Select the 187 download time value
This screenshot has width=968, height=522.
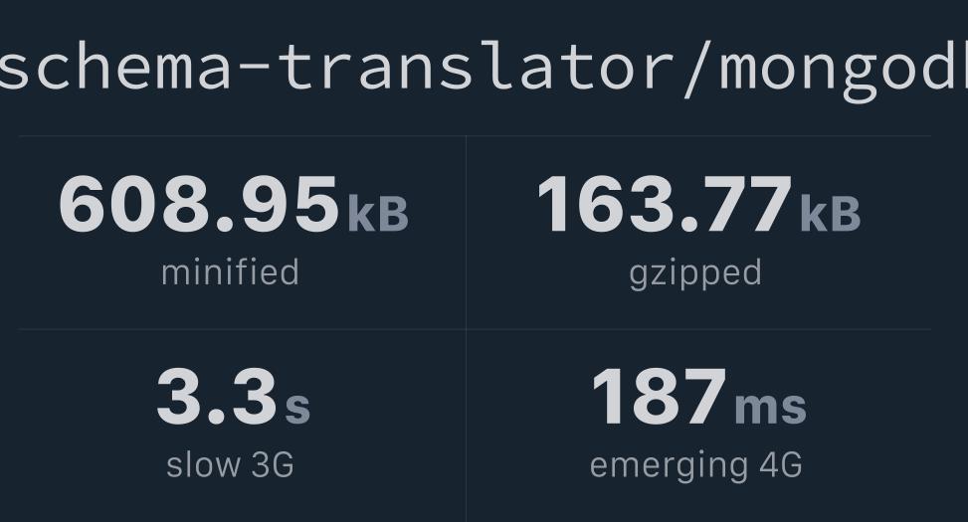[659, 396]
